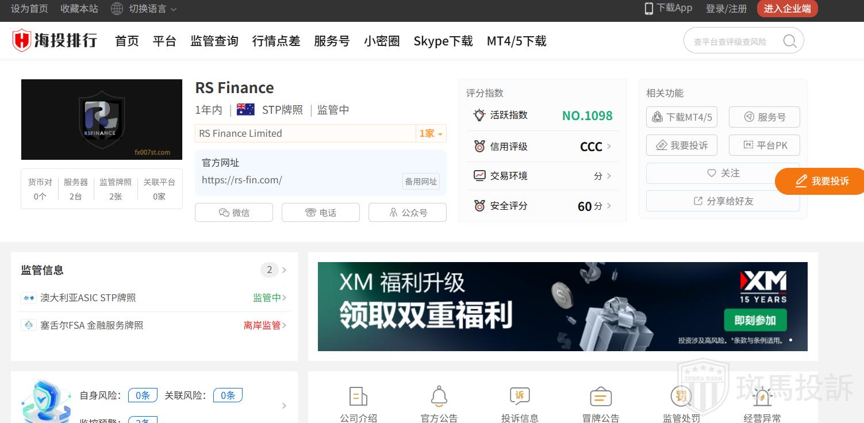Click the 下载App phone icon
Screen dimensions: 864x423
click(649, 8)
